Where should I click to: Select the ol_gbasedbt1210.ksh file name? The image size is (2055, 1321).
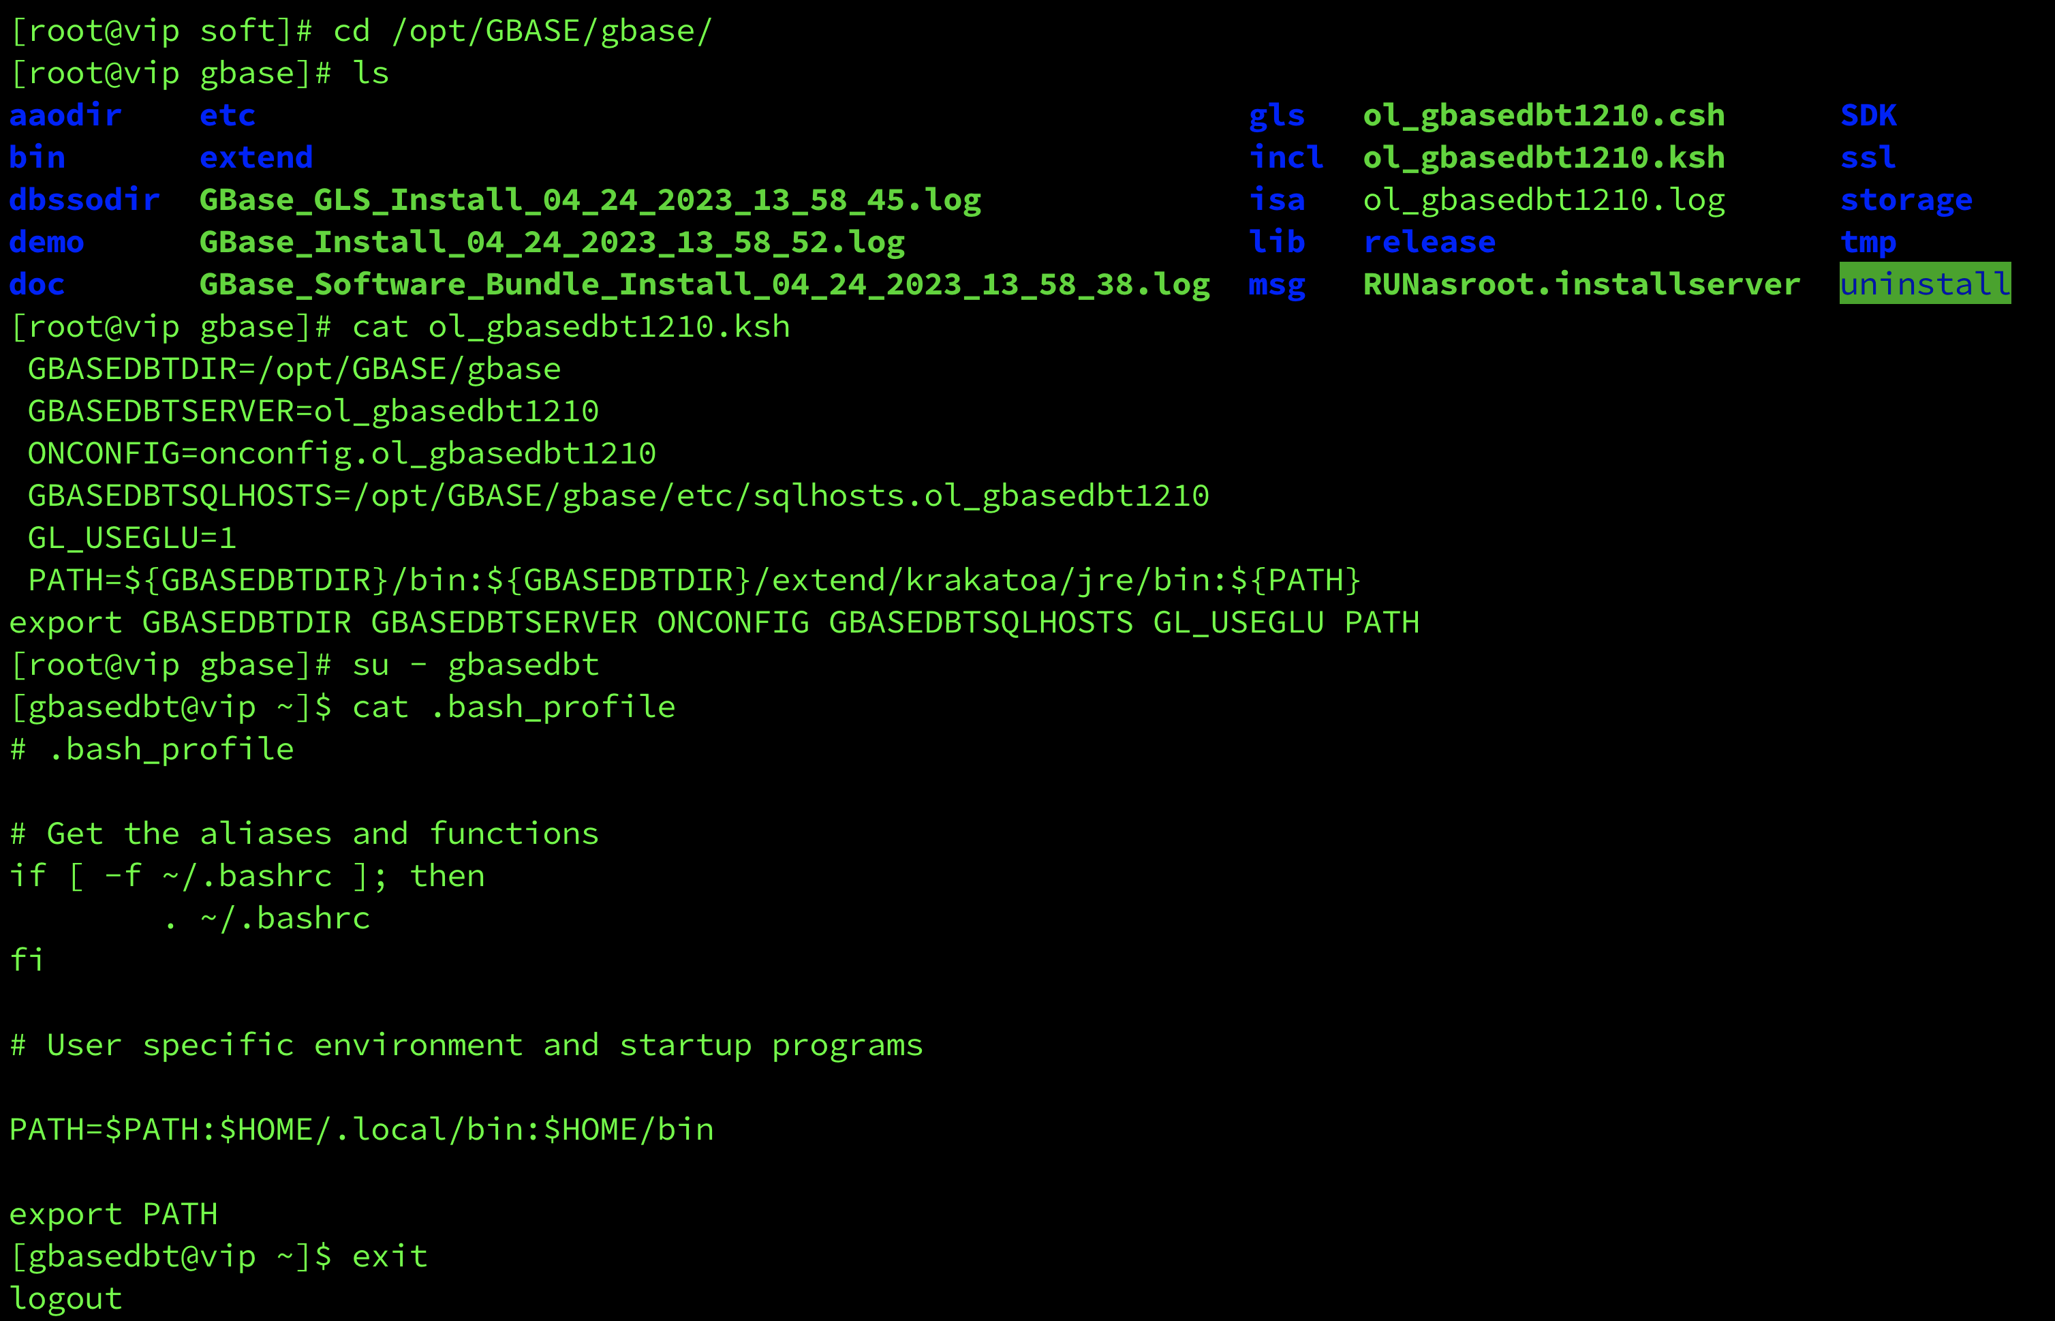click(1544, 157)
